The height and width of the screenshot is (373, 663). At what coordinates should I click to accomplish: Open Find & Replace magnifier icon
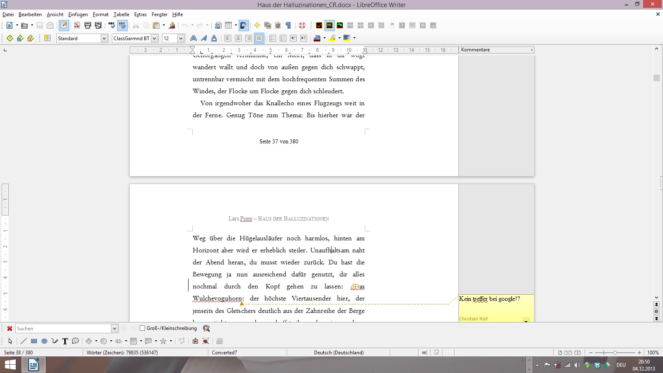point(206,328)
